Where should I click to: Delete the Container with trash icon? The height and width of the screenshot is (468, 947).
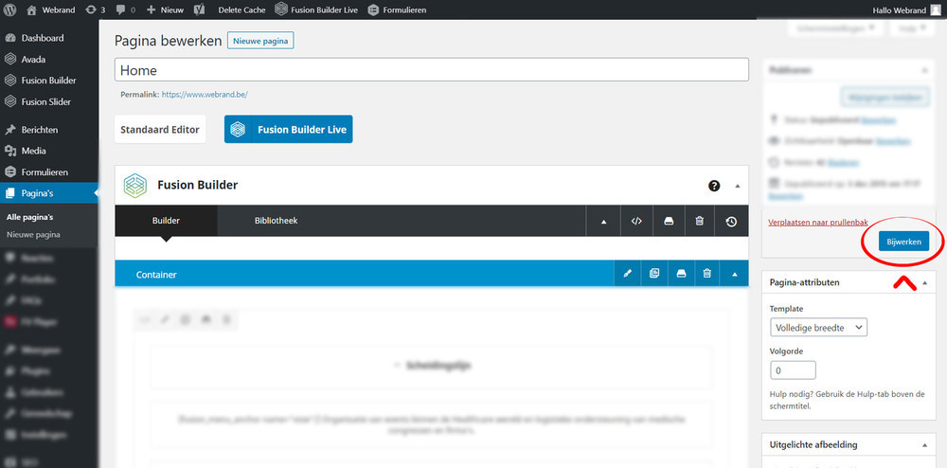(707, 274)
